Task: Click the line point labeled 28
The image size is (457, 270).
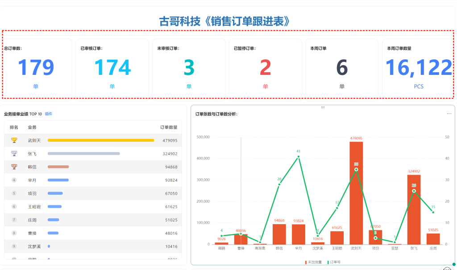Action: coord(279,184)
